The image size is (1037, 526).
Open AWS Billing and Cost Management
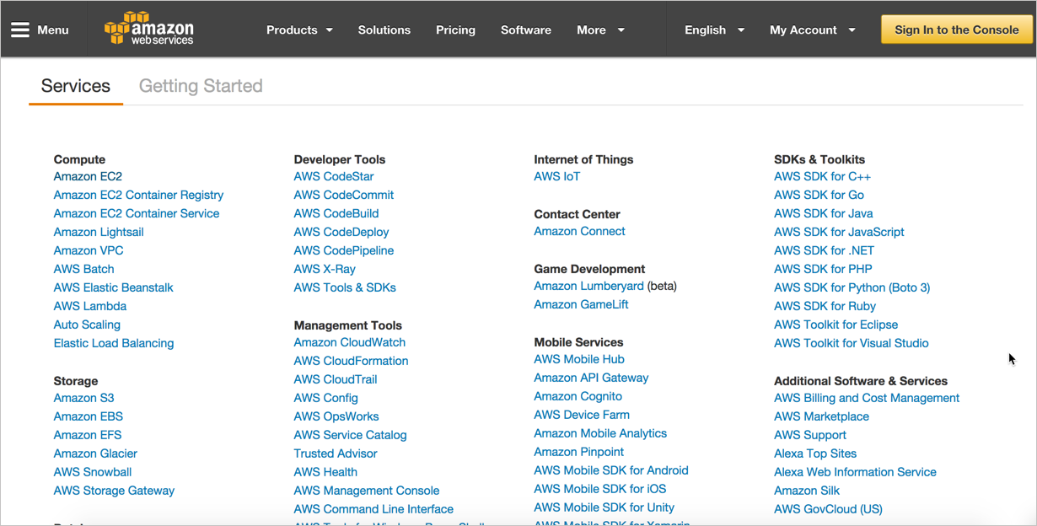pyautogui.click(x=867, y=398)
